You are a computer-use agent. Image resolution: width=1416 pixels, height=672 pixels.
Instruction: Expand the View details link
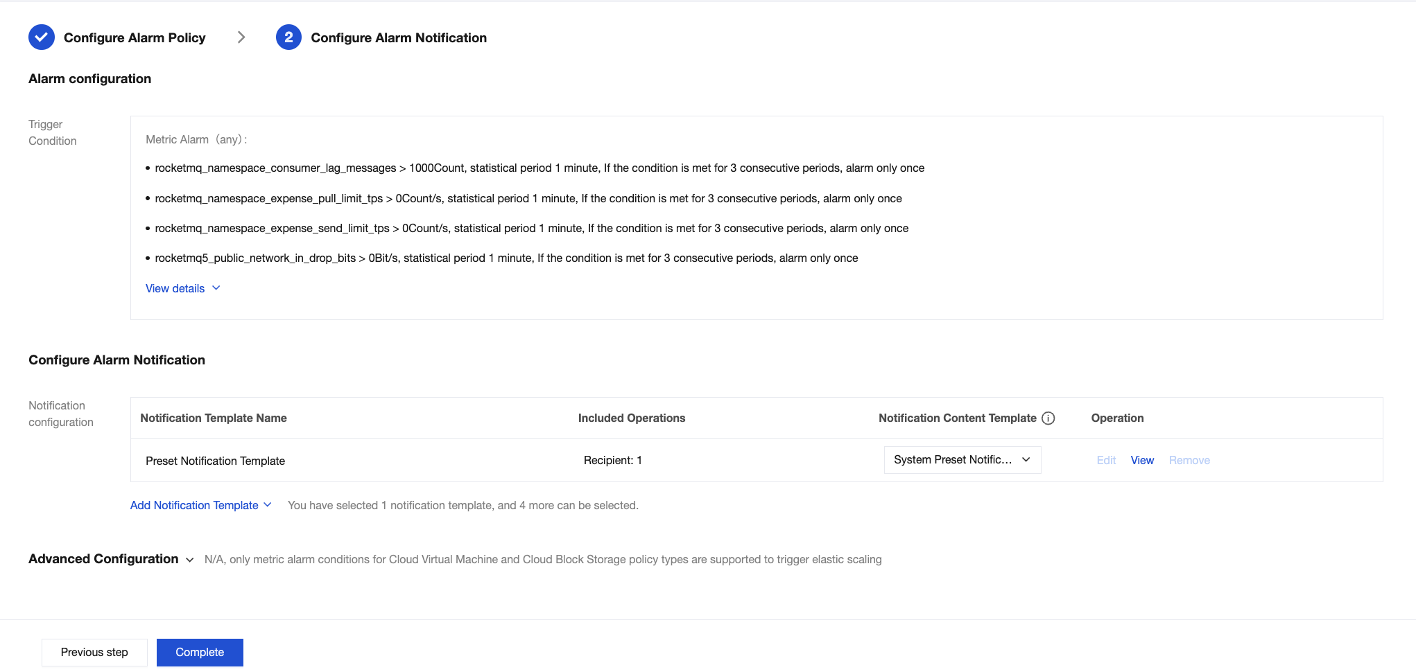pos(175,288)
